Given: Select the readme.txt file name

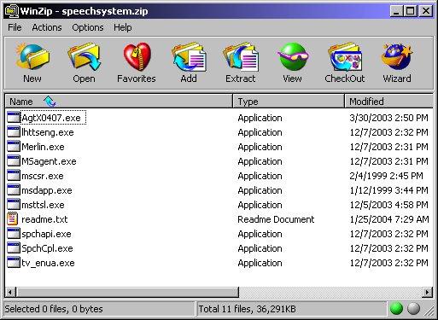Looking at the screenshot, I should point(44,219).
